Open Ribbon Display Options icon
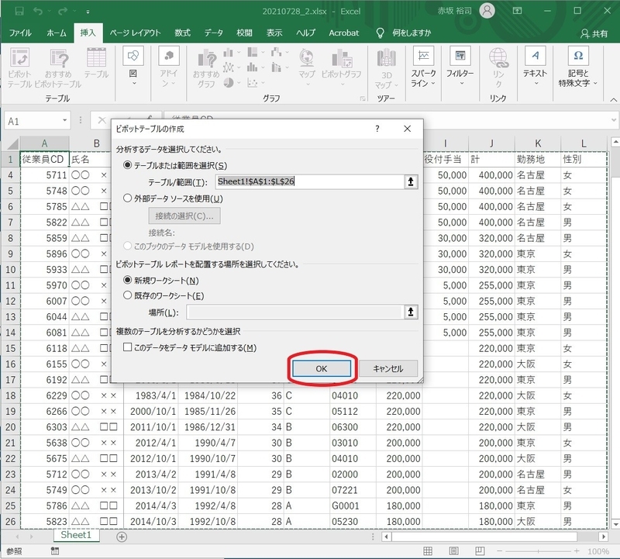The image size is (620, 559). (517, 11)
